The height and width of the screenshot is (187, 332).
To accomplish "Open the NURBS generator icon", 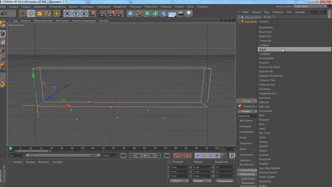I will click(147, 14).
